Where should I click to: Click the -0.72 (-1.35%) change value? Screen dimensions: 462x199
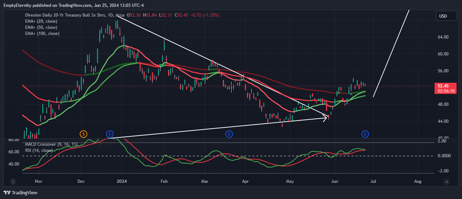(x=204, y=15)
